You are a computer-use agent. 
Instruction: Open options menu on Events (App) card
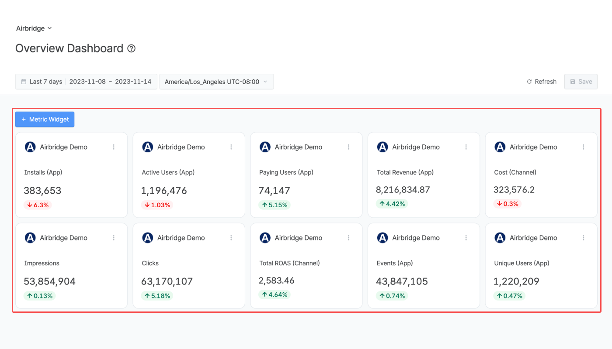point(466,238)
